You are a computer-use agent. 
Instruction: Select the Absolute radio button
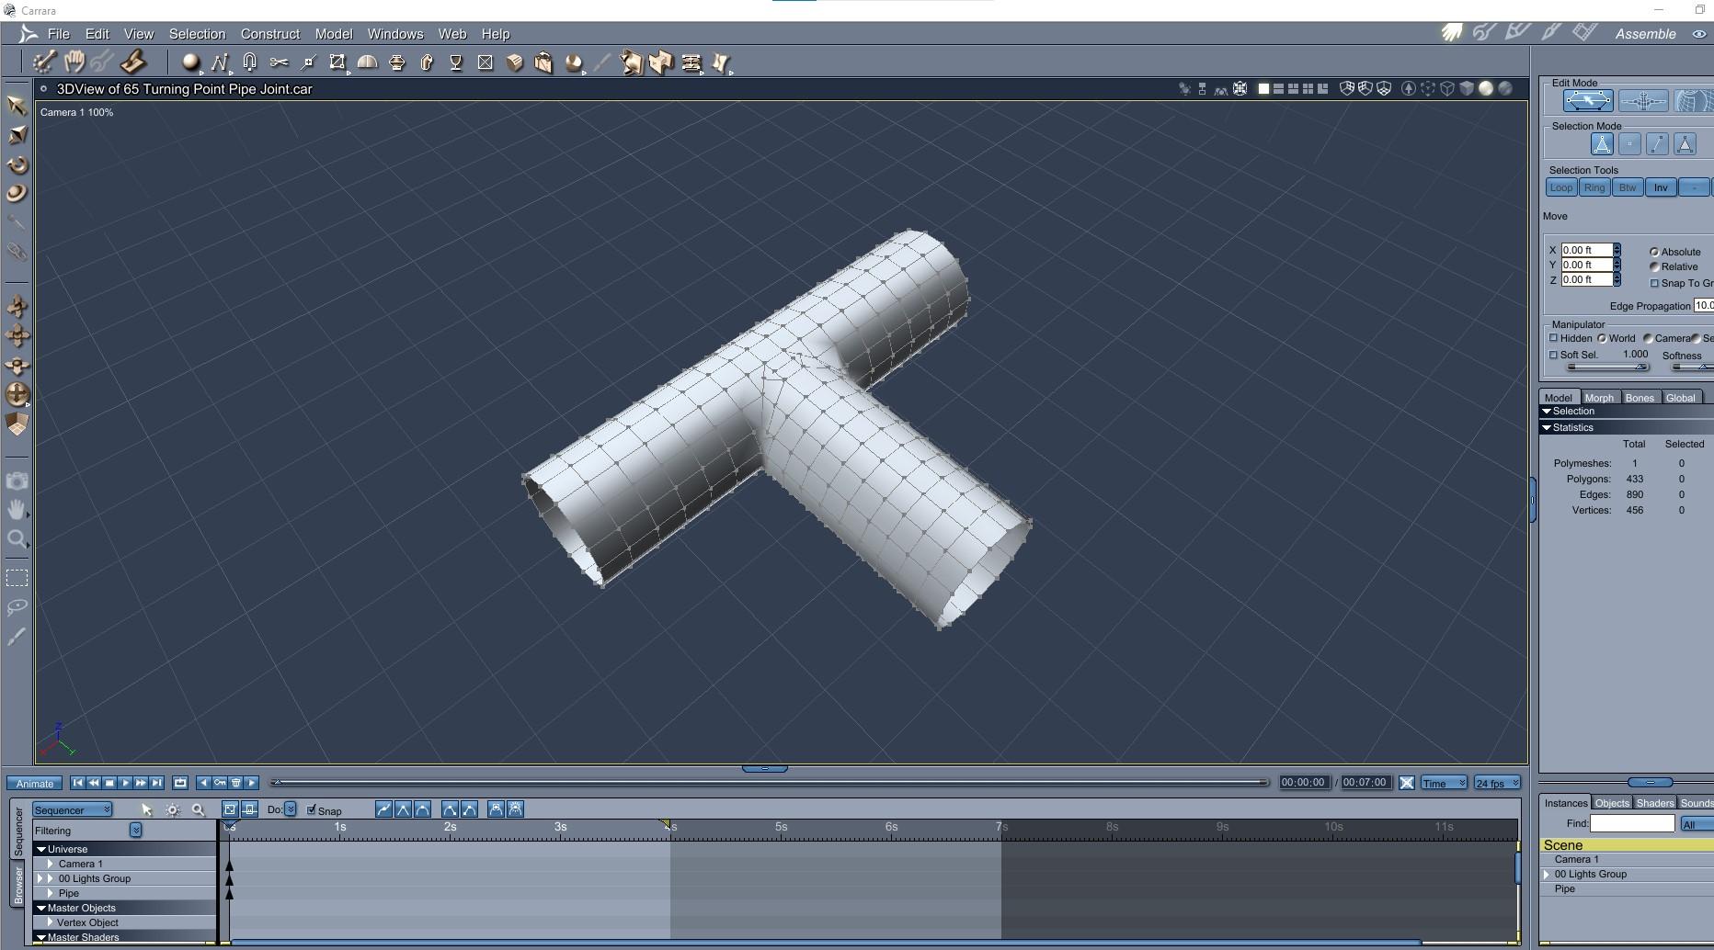1654,252
